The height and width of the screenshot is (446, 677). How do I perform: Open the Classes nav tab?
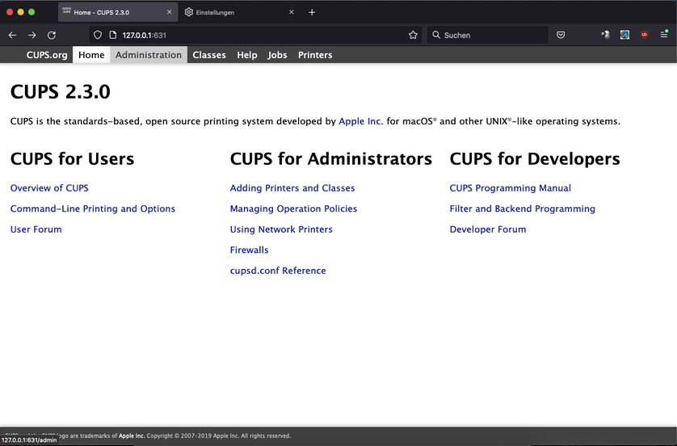point(209,55)
